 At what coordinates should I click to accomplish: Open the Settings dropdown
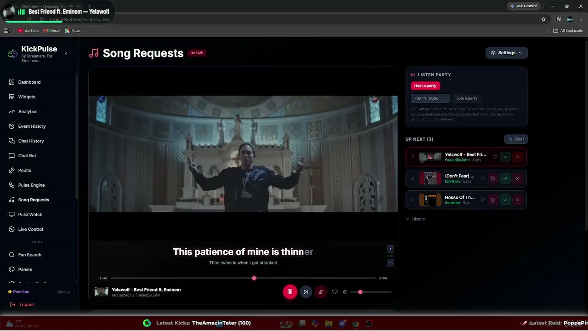[507, 53]
